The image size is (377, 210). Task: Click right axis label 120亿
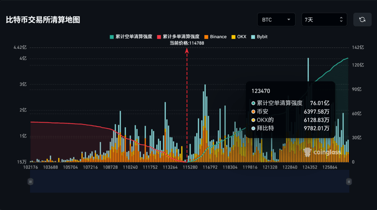(358, 65)
